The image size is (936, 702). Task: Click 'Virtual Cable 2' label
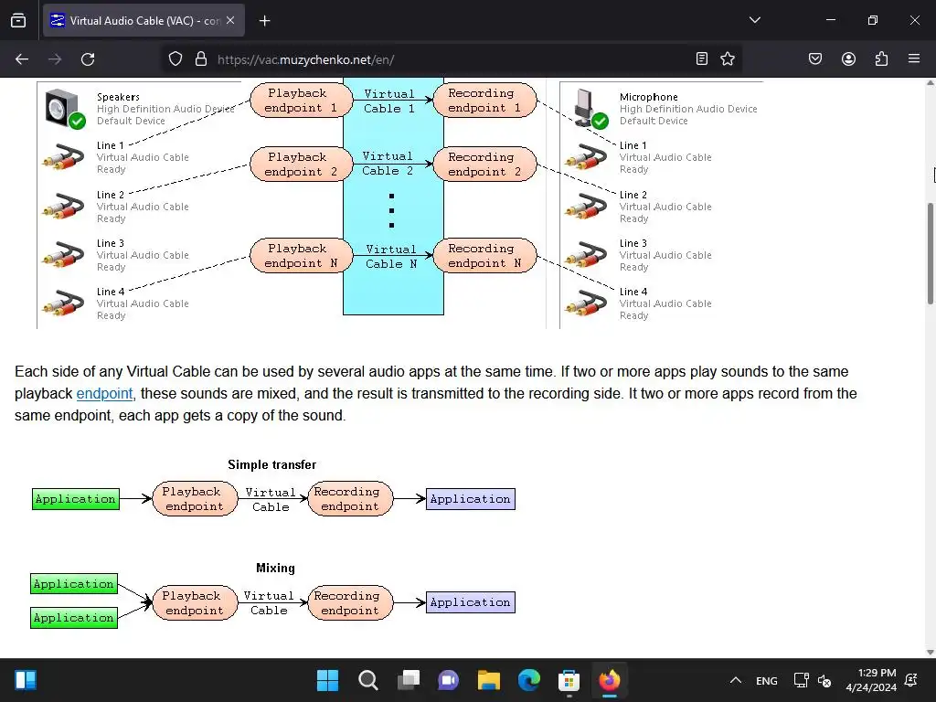coord(388,164)
